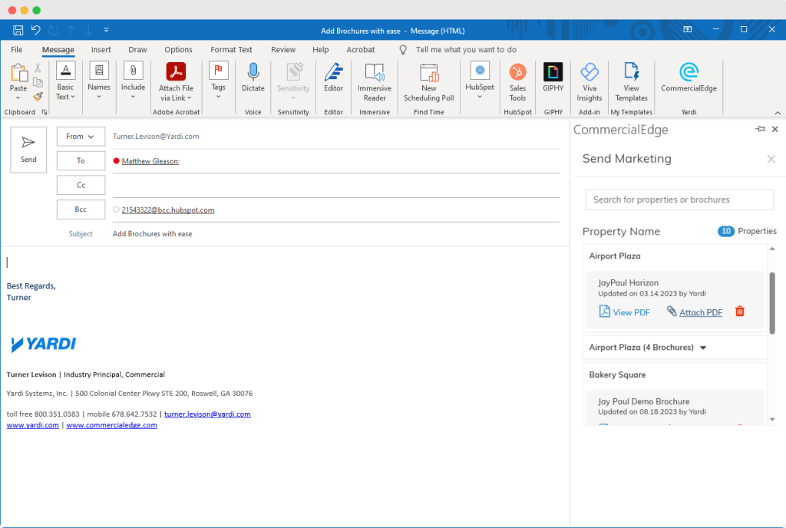
Task: Click the YARDI logo in signature
Action: 44,344
